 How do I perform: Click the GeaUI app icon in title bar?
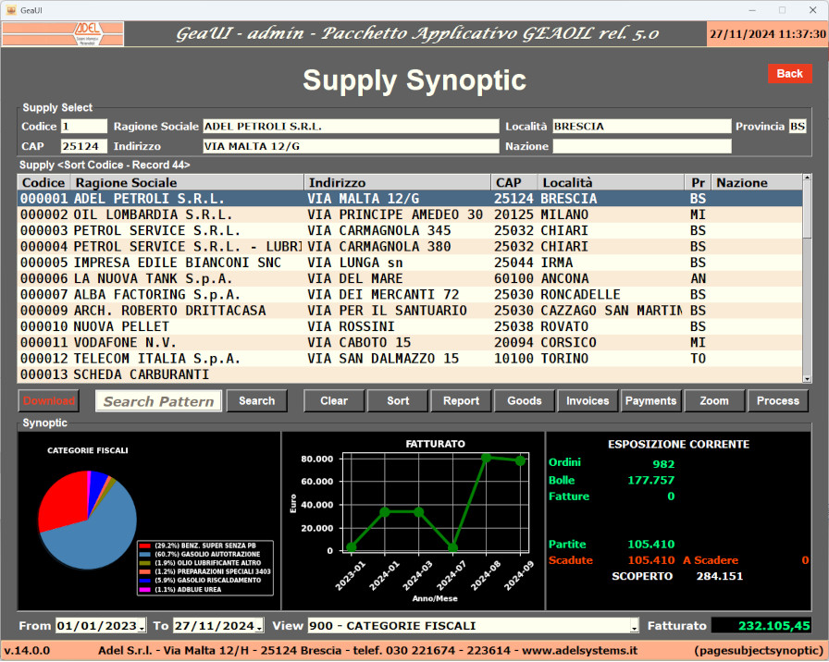coord(11,10)
